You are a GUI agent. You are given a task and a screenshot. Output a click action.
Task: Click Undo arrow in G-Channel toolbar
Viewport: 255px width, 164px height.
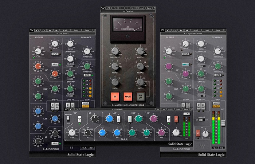tap(168, 30)
